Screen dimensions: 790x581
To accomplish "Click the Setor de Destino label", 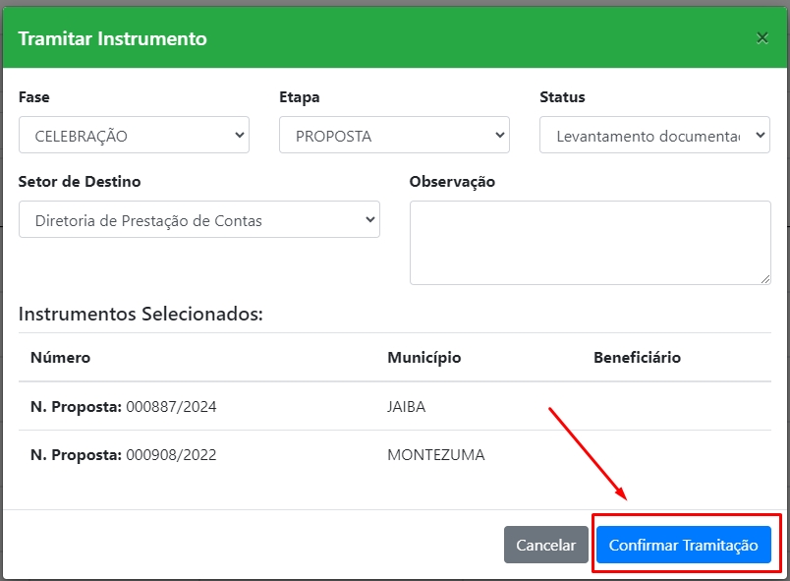I will coord(80,182).
